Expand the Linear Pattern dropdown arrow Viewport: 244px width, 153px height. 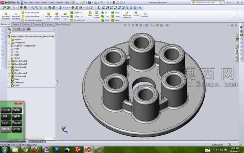[96, 21]
